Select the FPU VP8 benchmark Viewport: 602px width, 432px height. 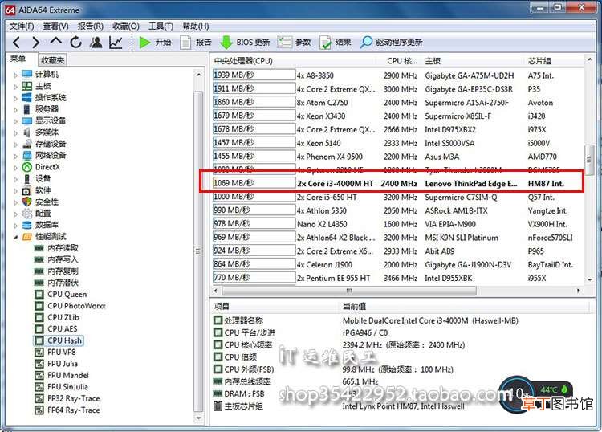pos(55,353)
